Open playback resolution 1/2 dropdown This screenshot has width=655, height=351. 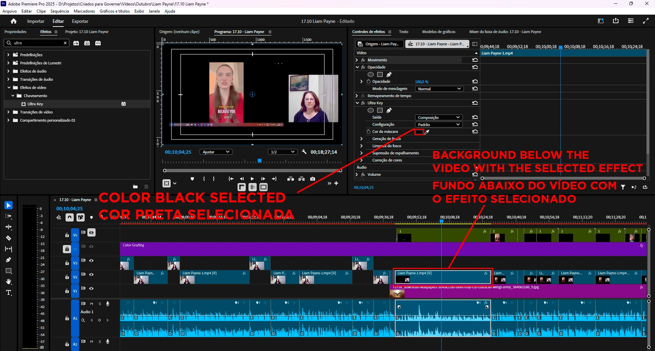(x=282, y=152)
